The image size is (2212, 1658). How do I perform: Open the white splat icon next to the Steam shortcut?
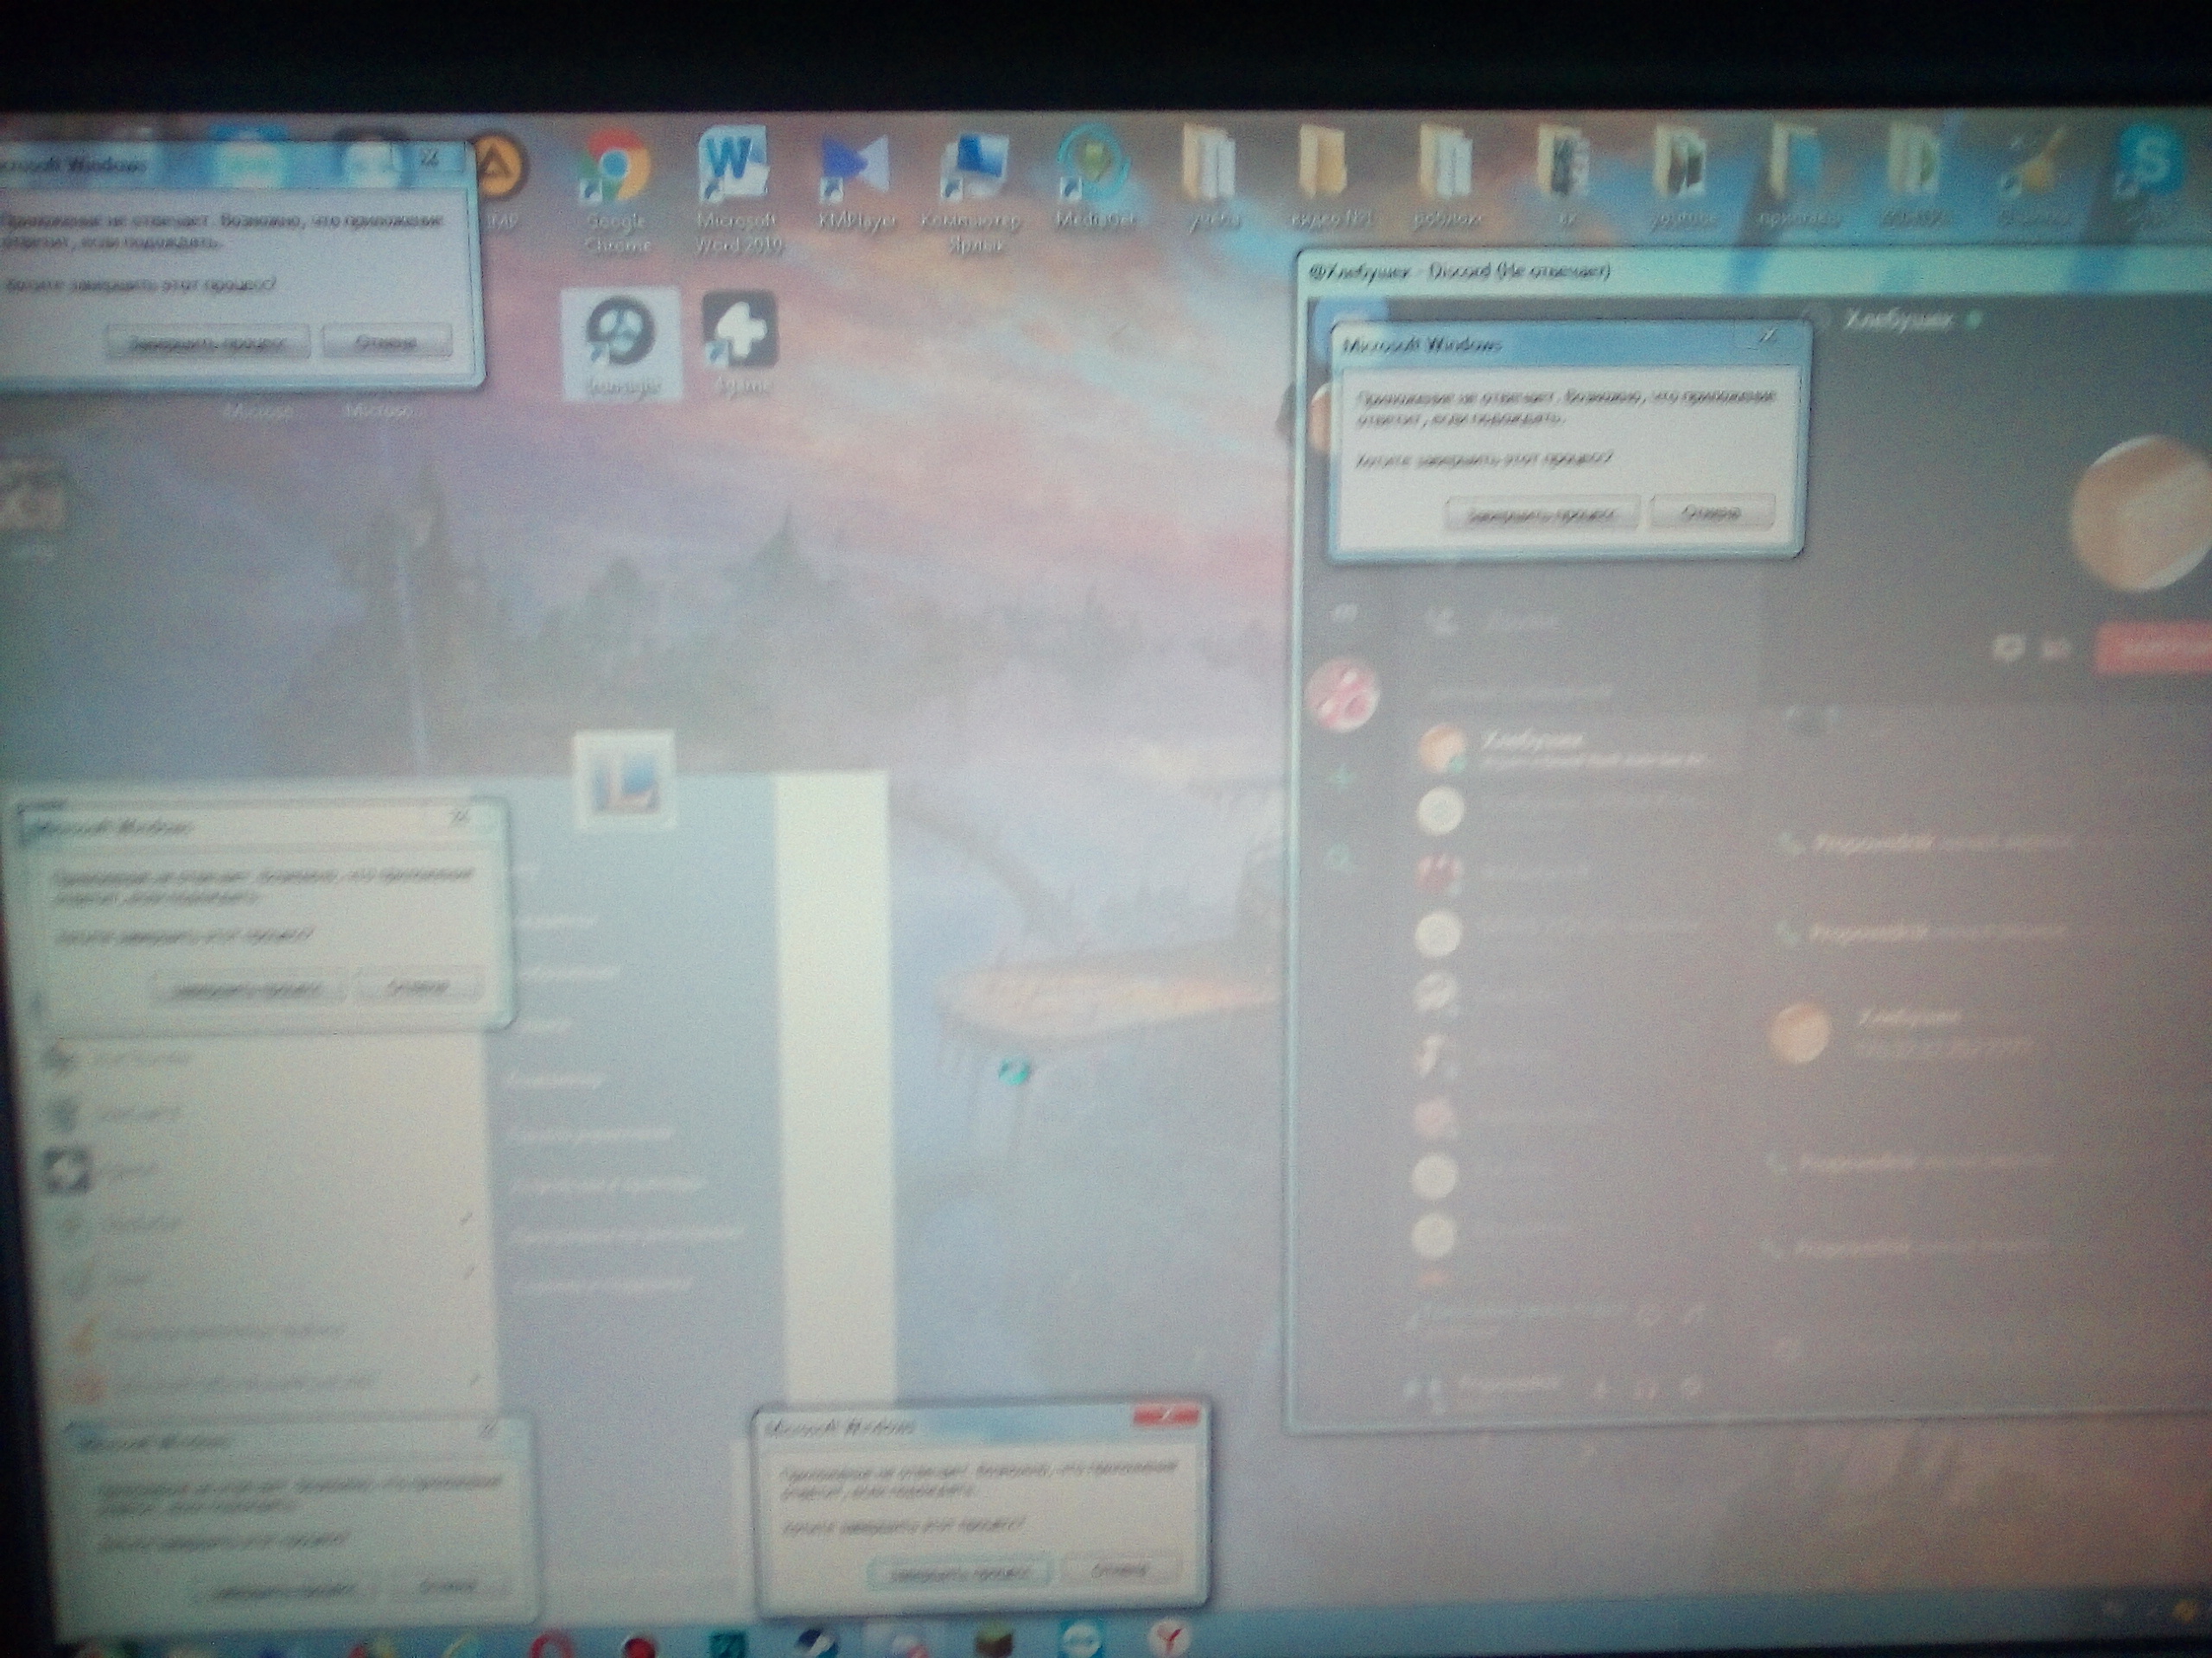pos(740,343)
